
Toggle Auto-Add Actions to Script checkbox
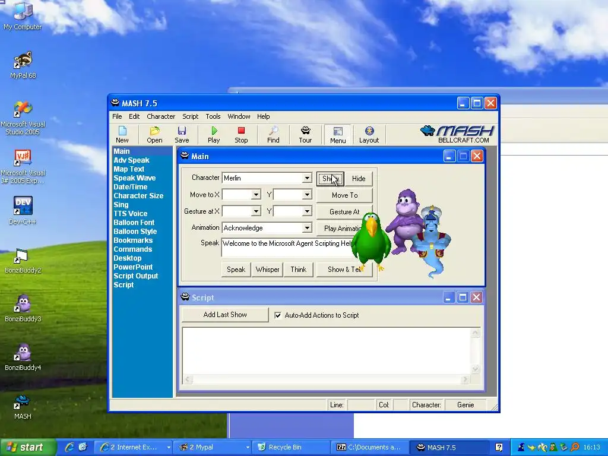278,315
